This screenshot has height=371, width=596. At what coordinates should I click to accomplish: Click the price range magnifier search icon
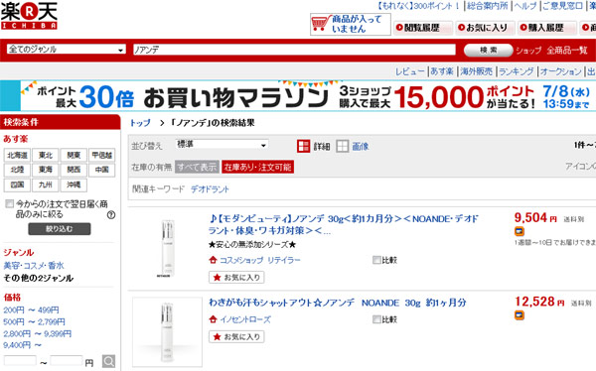point(108,361)
